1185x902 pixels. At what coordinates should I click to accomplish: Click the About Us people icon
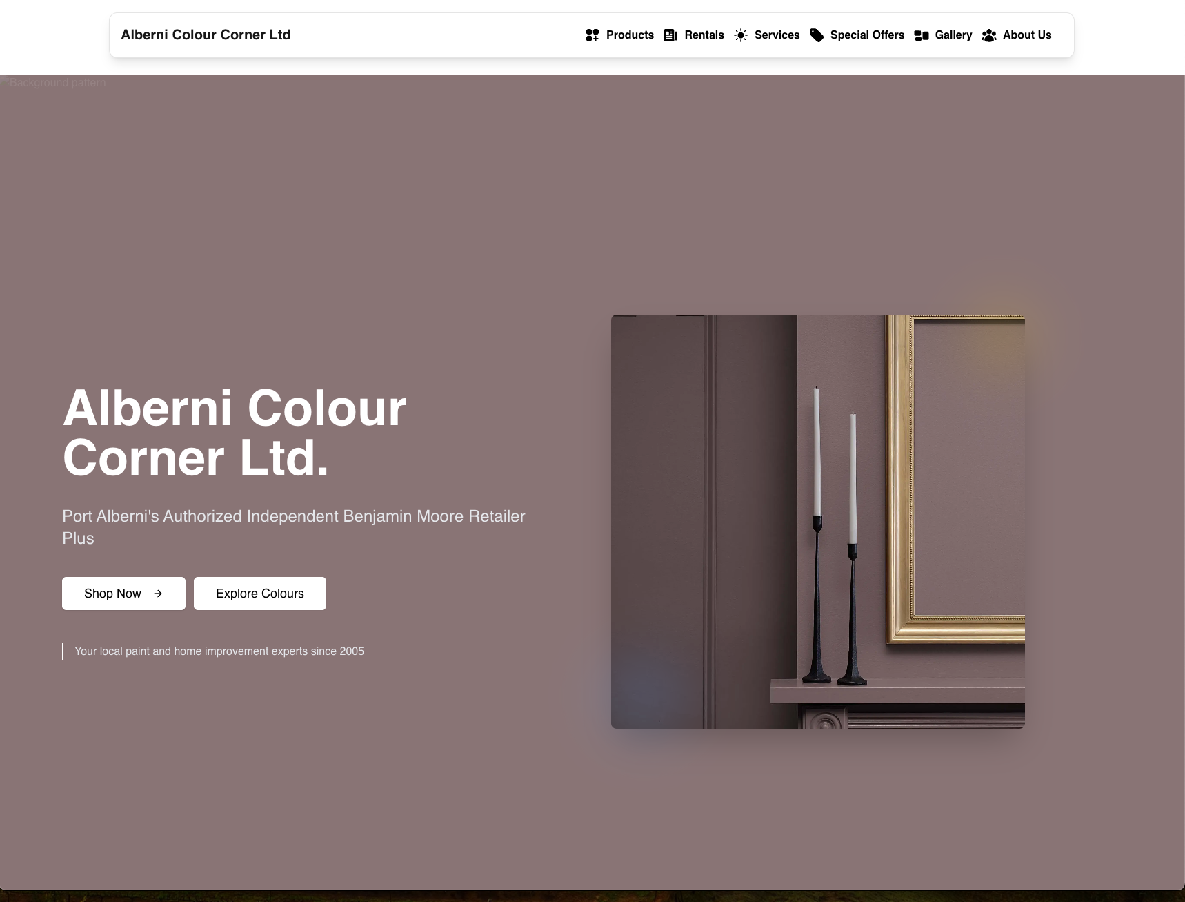(989, 35)
